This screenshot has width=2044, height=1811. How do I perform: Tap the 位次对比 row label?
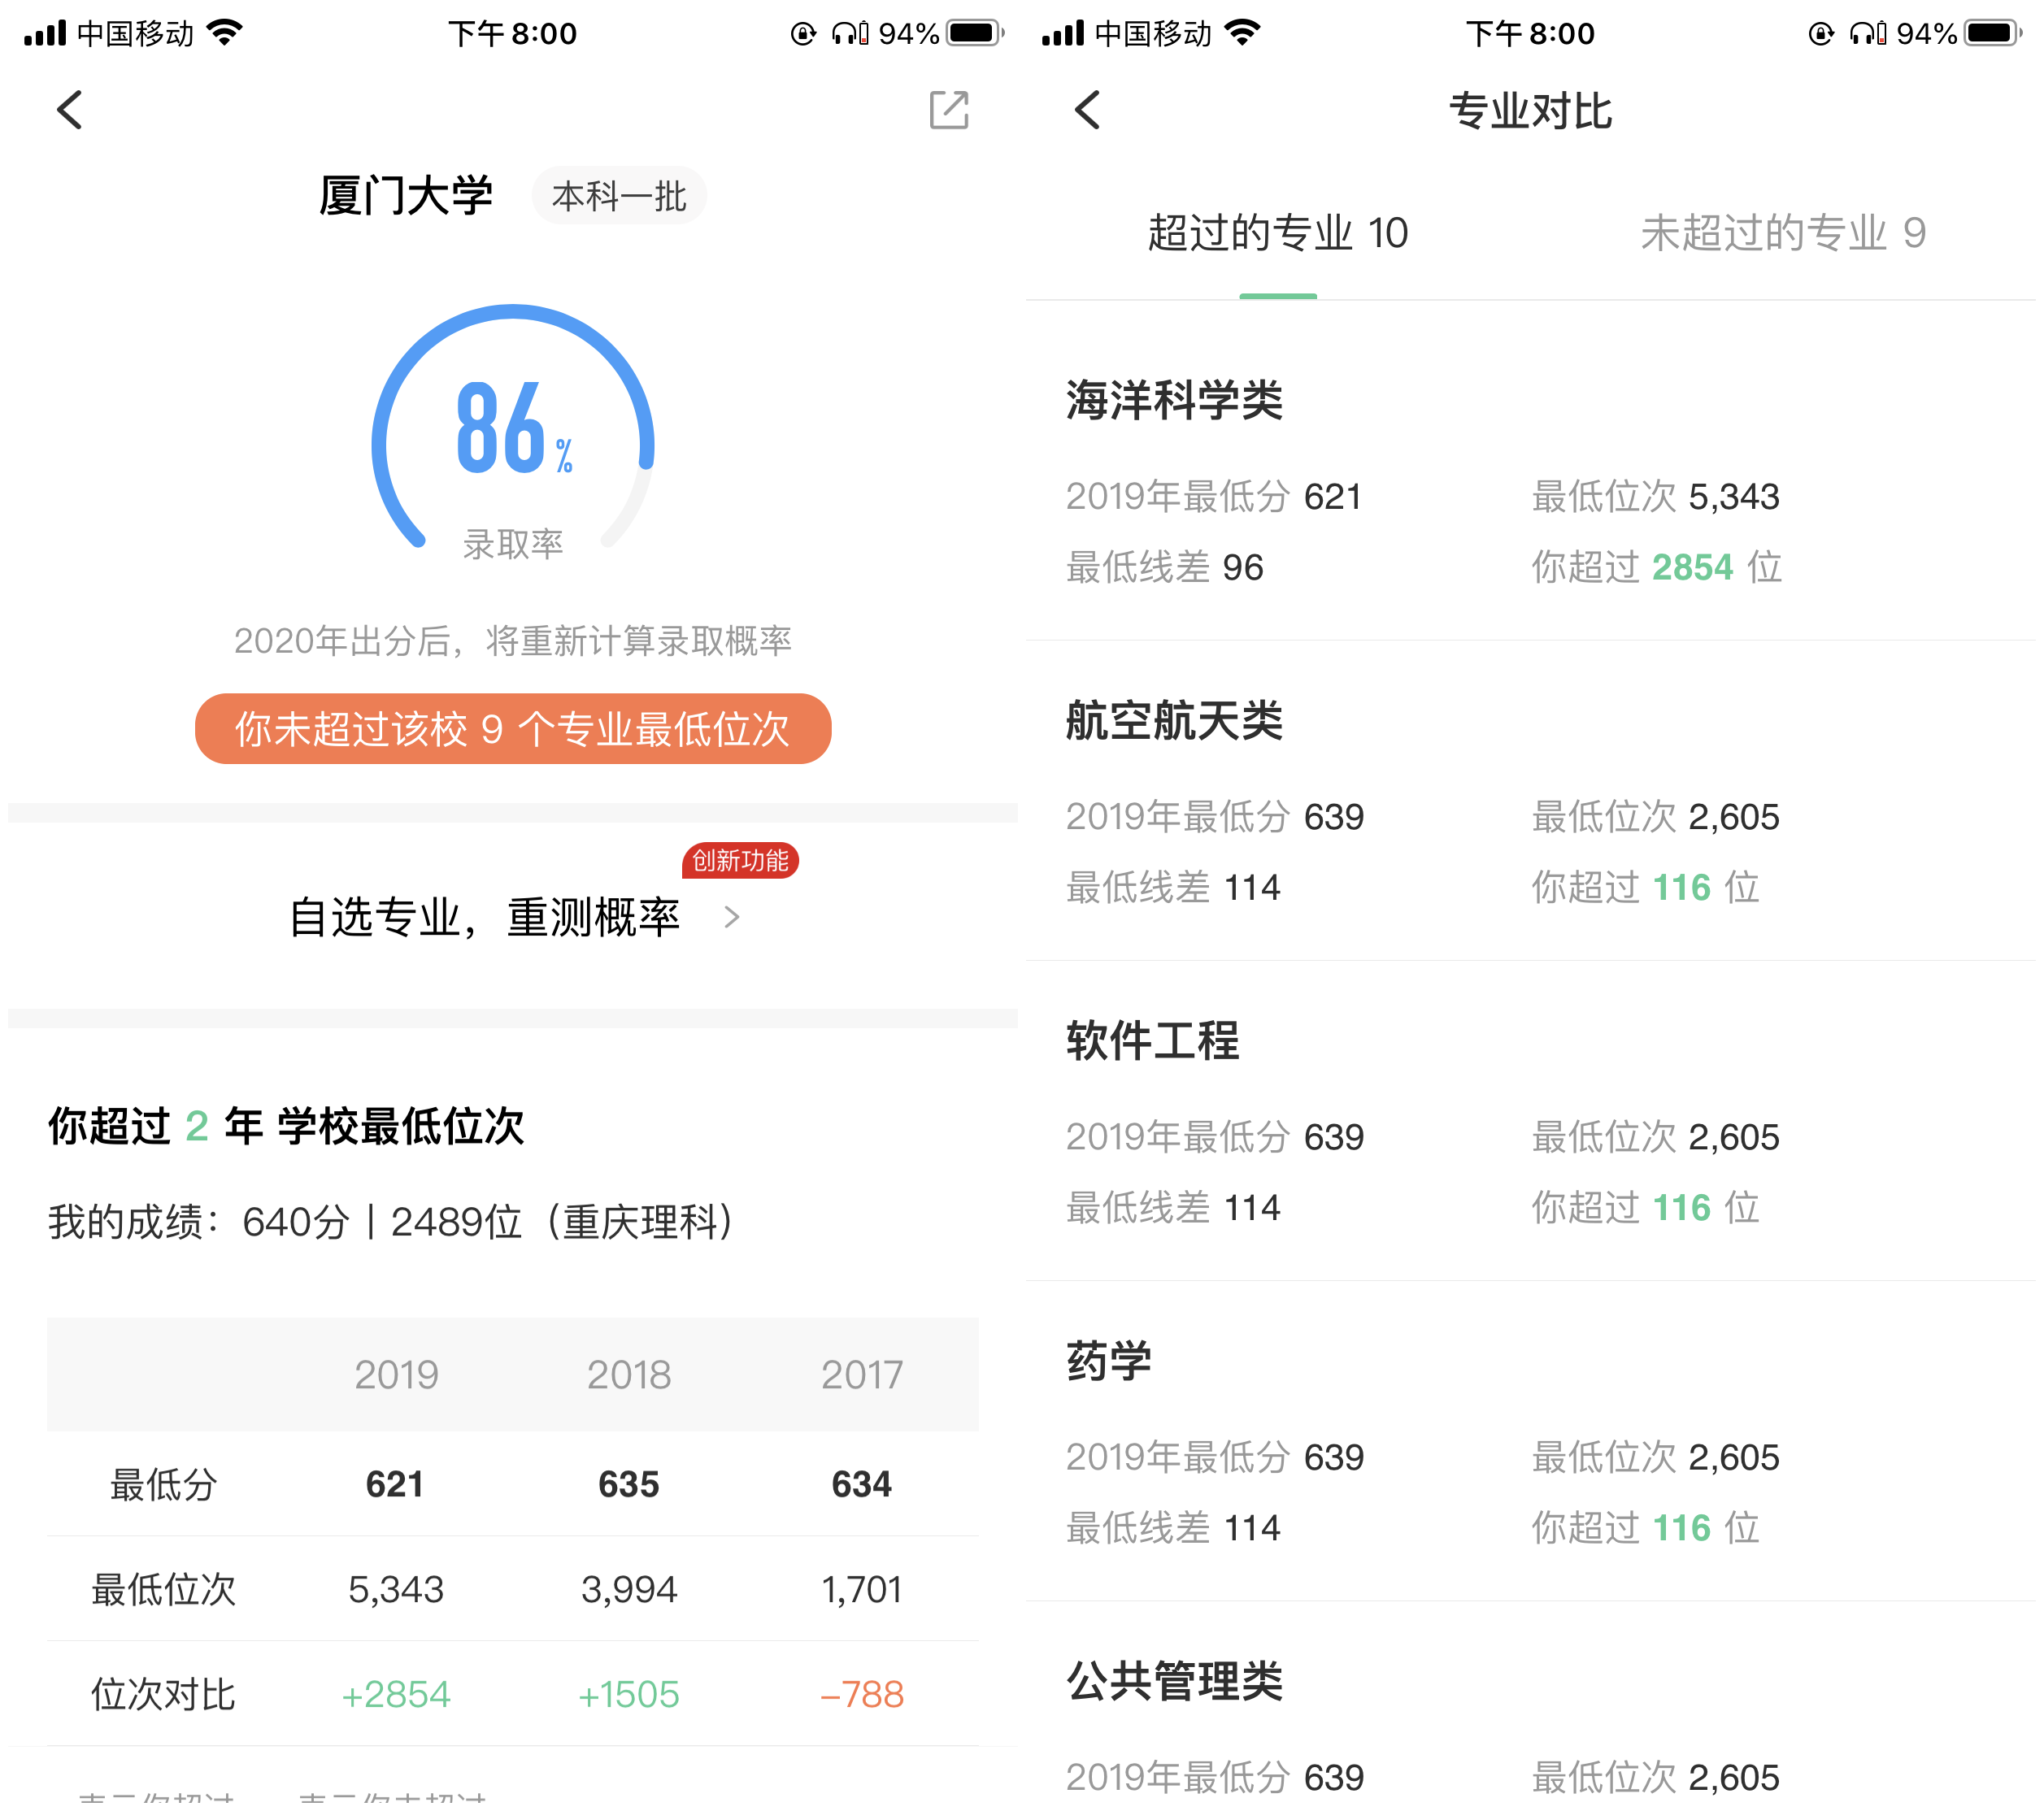(163, 1694)
